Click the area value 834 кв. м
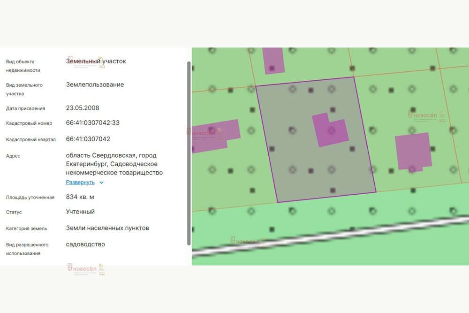The height and width of the screenshot is (313, 469). click(x=80, y=197)
